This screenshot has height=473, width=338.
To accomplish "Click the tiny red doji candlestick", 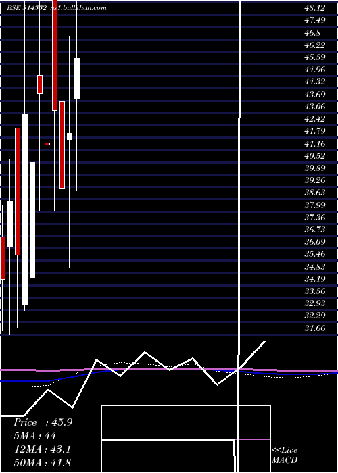I will [x=47, y=144].
